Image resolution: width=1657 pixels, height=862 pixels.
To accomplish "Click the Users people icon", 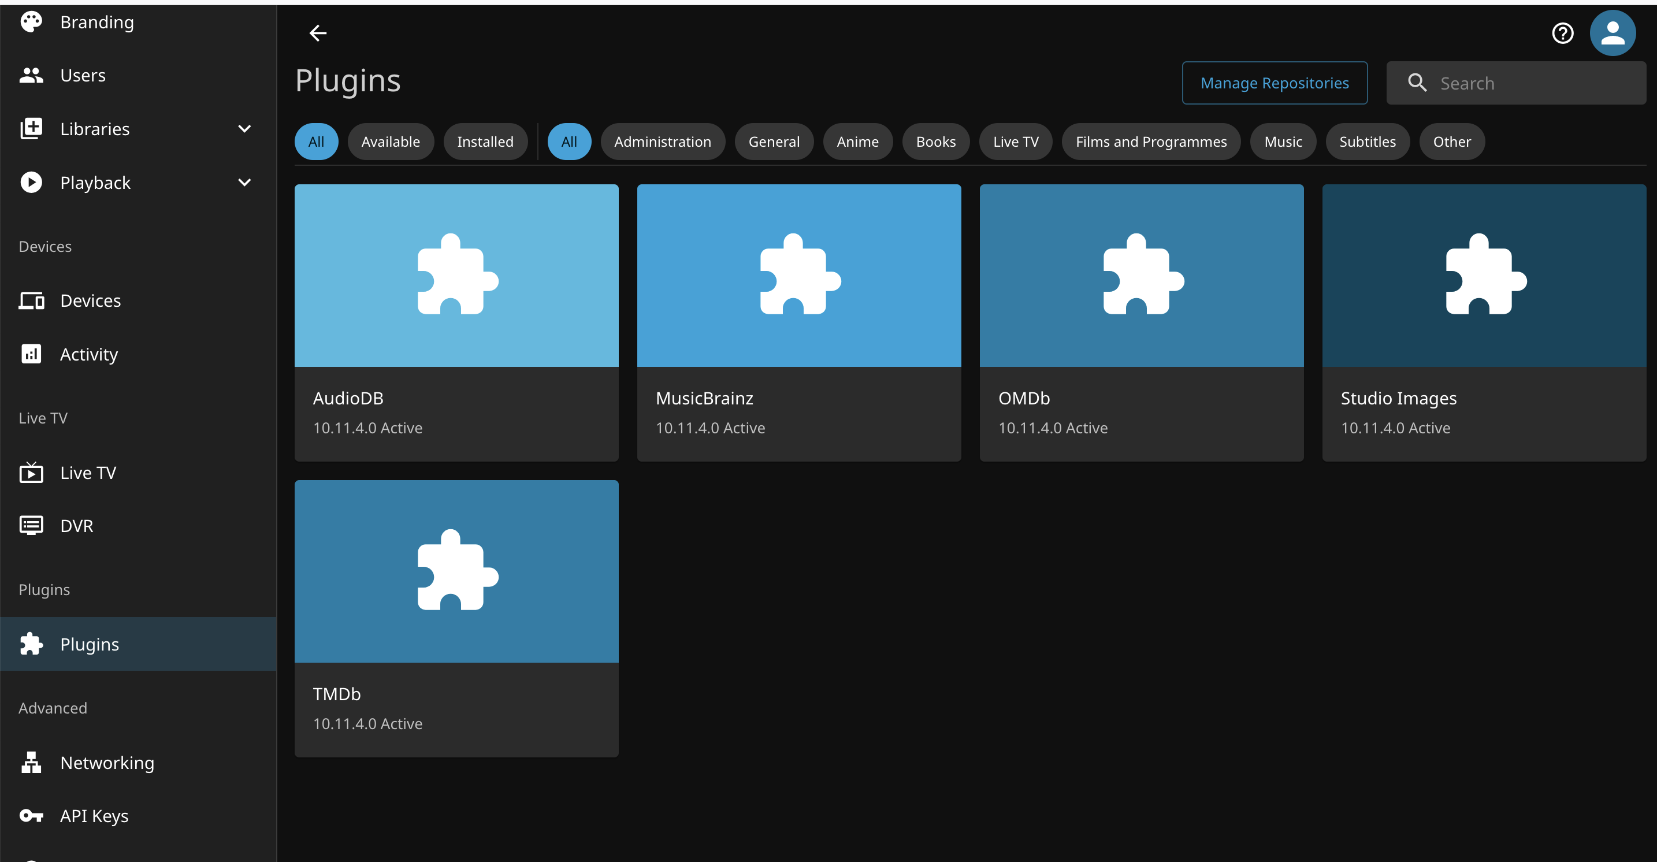I will (x=31, y=75).
